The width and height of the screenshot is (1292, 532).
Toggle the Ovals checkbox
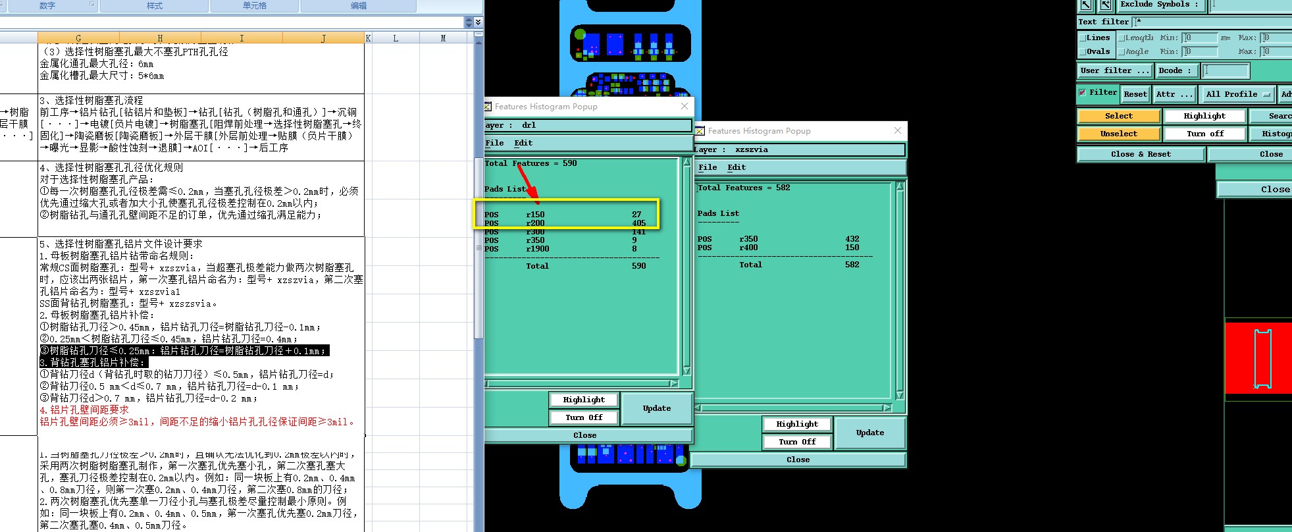coord(1083,52)
